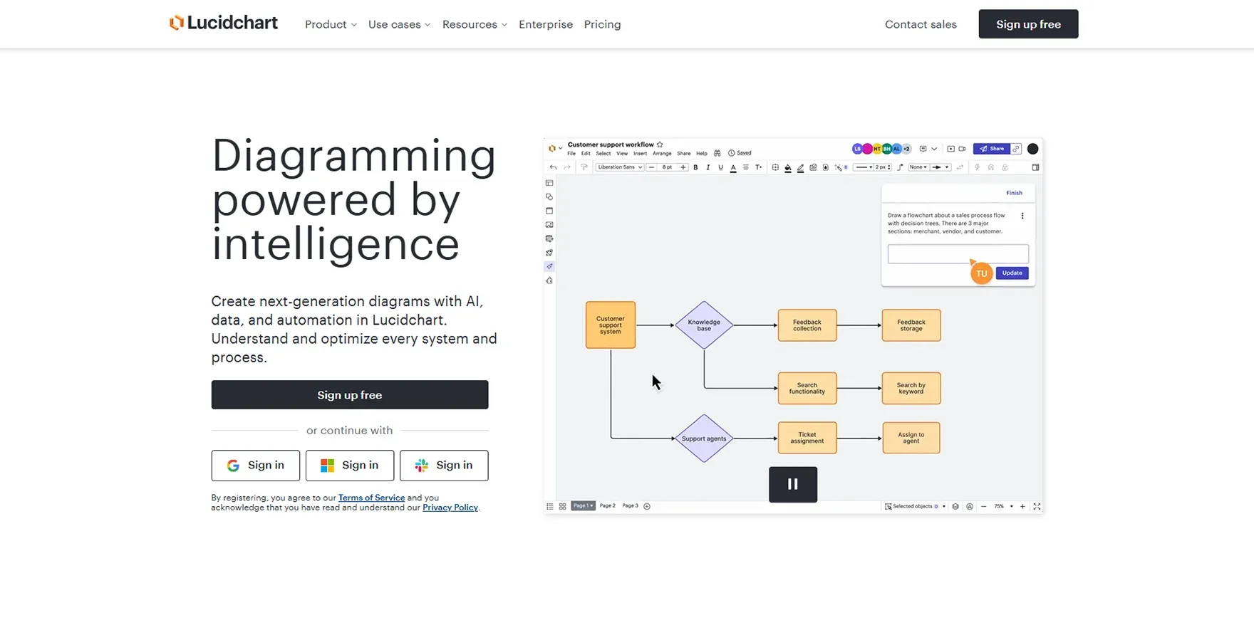This screenshot has width=1254, height=620.
Task: Expand the Use cases menu
Action: [399, 24]
